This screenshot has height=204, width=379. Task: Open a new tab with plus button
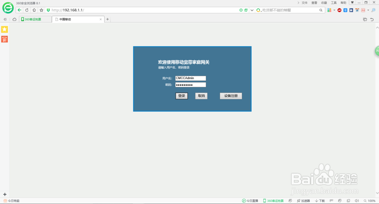point(108,19)
